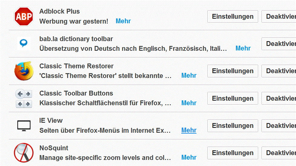Viewport: 296px width, 166px height.
Task: Select the NoSquint add-on title
Action: coord(54,148)
